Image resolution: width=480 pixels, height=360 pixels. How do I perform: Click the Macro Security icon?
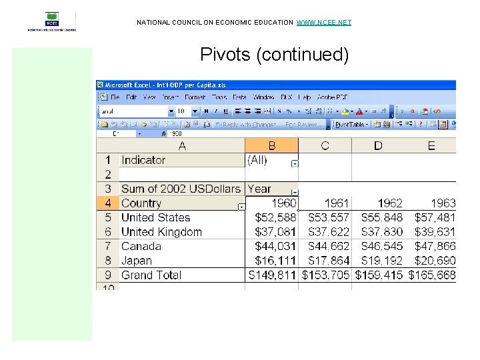[425, 111]
